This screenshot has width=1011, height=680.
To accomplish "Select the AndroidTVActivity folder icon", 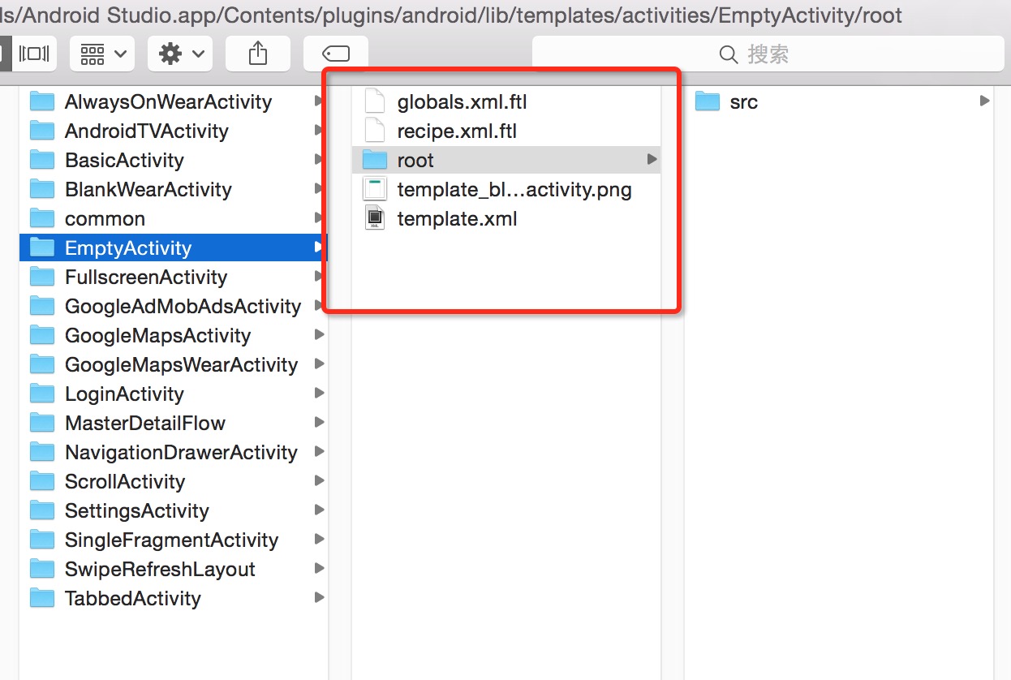I will [42, 131].
